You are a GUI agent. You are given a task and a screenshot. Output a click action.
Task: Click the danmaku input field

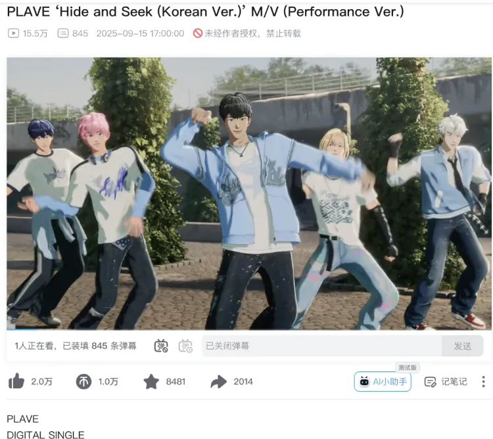point(321,346)
